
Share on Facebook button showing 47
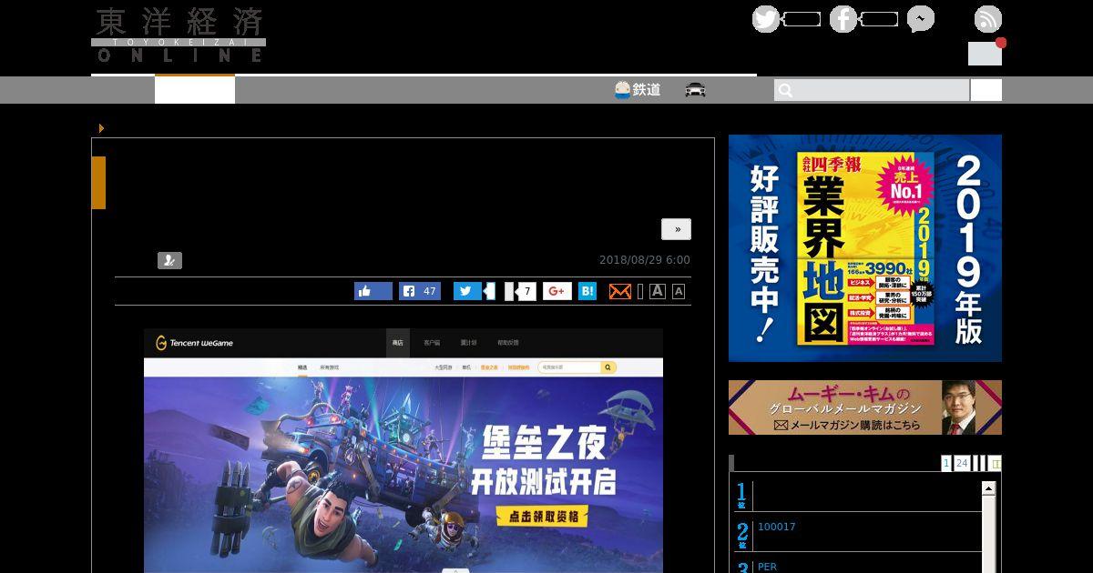tap(420, 291)
